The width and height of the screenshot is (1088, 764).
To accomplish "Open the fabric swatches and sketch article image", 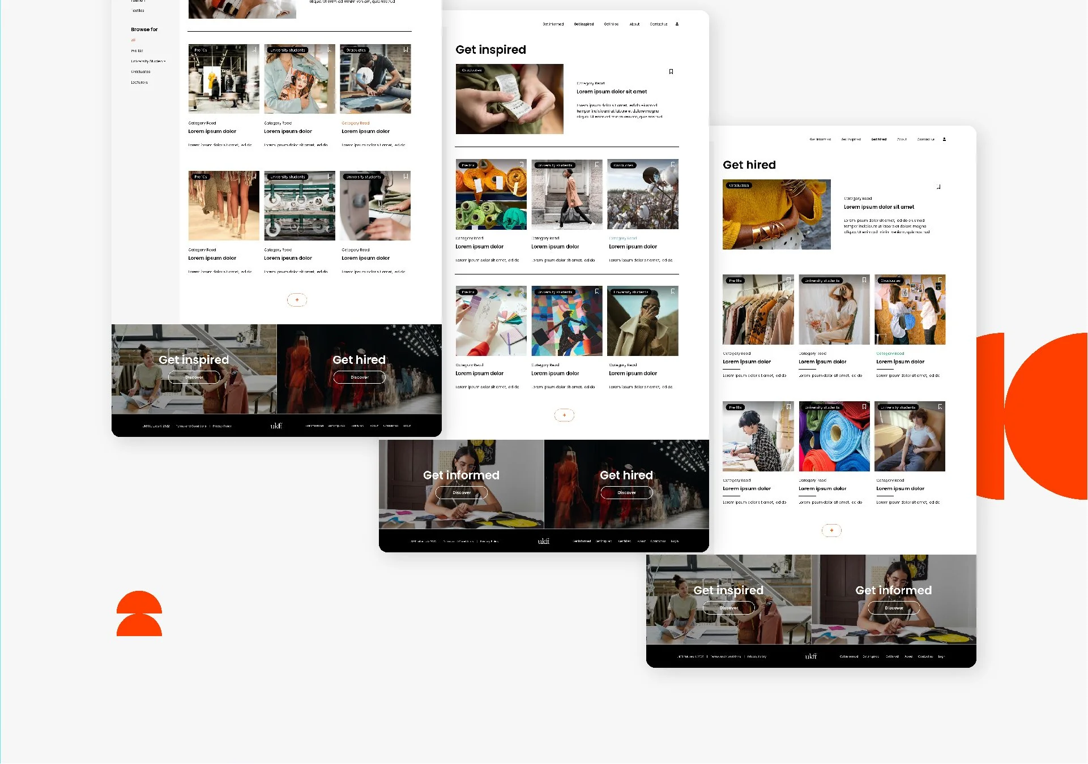I will [491, 321].
